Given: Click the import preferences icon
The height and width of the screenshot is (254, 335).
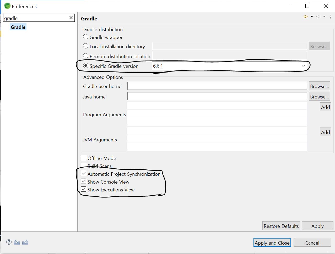Looking at the screenshot, I should (17, 242).
